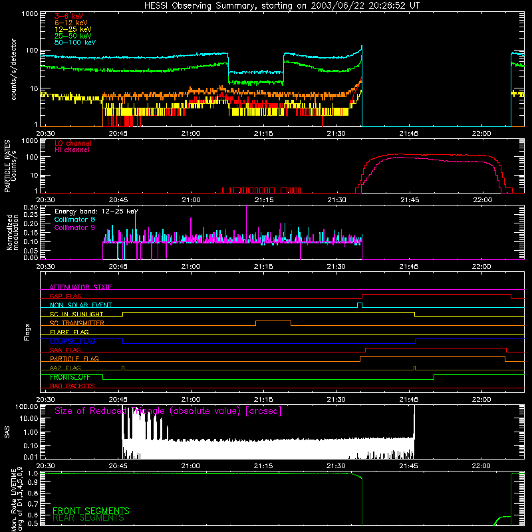
Task: Click the 'Size of Reduced Triangle' caption
Action: (x=168, y=411)
